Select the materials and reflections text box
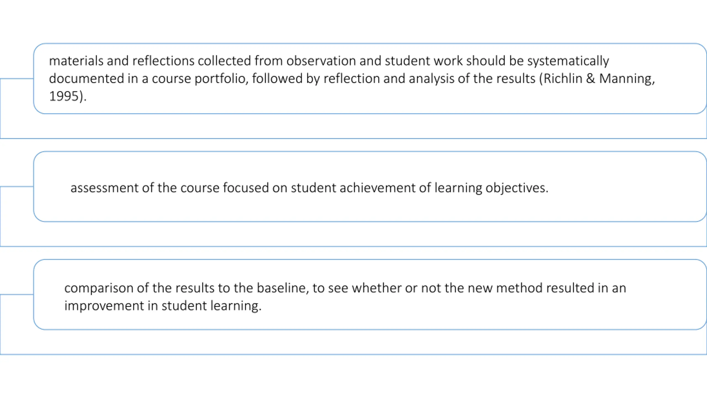This screenshot has width=707, height=398. click(x=370, y=78)
